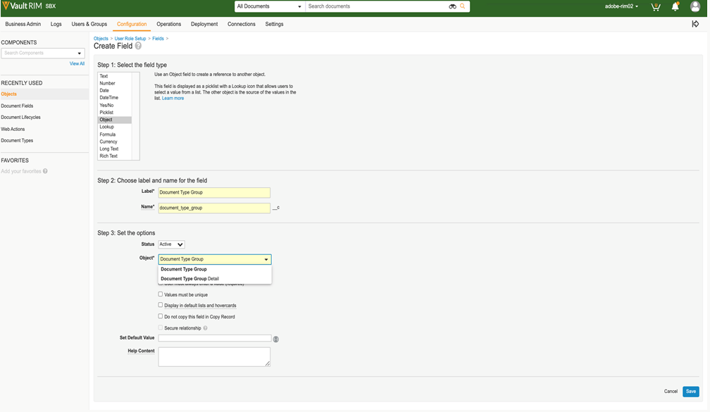Viewport: 710px width, 412px height.
Task: Click the user profile avatar
Action: click(x=695, y=6)
